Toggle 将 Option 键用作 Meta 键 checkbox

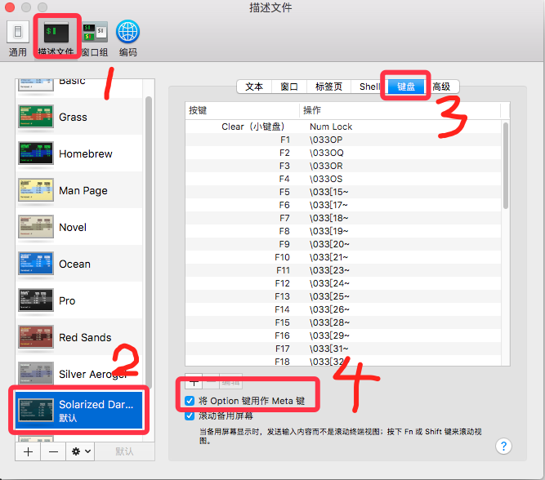pos(190,401)
